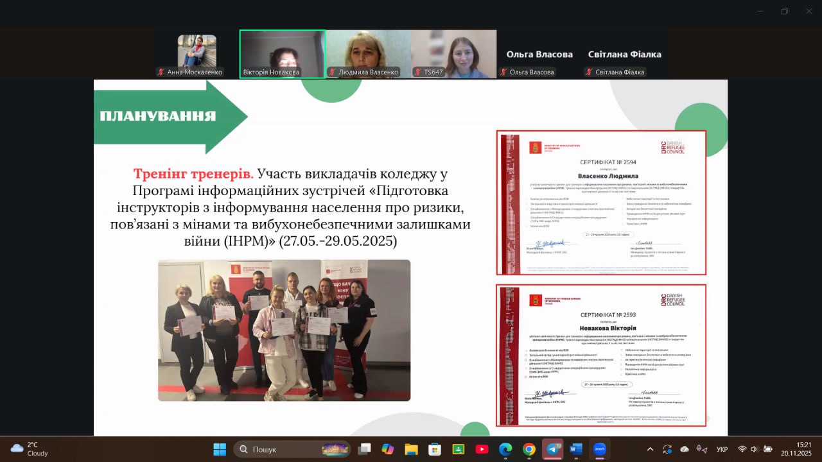Open Microsoft Store from the taskbar
This screenshot has width=822, height=462.
click(435, 449)
